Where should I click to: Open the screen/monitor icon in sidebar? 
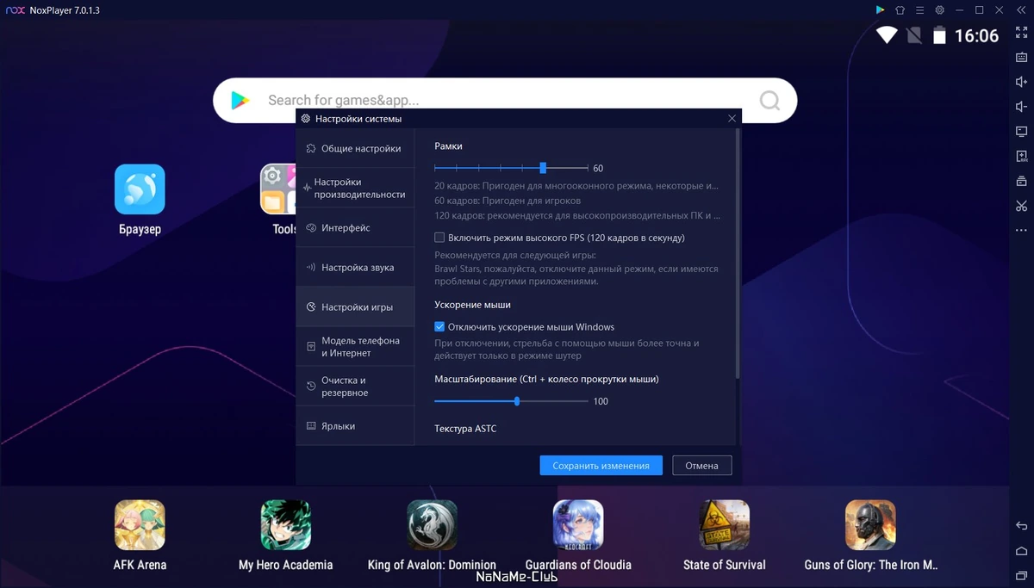(1021, 132)
